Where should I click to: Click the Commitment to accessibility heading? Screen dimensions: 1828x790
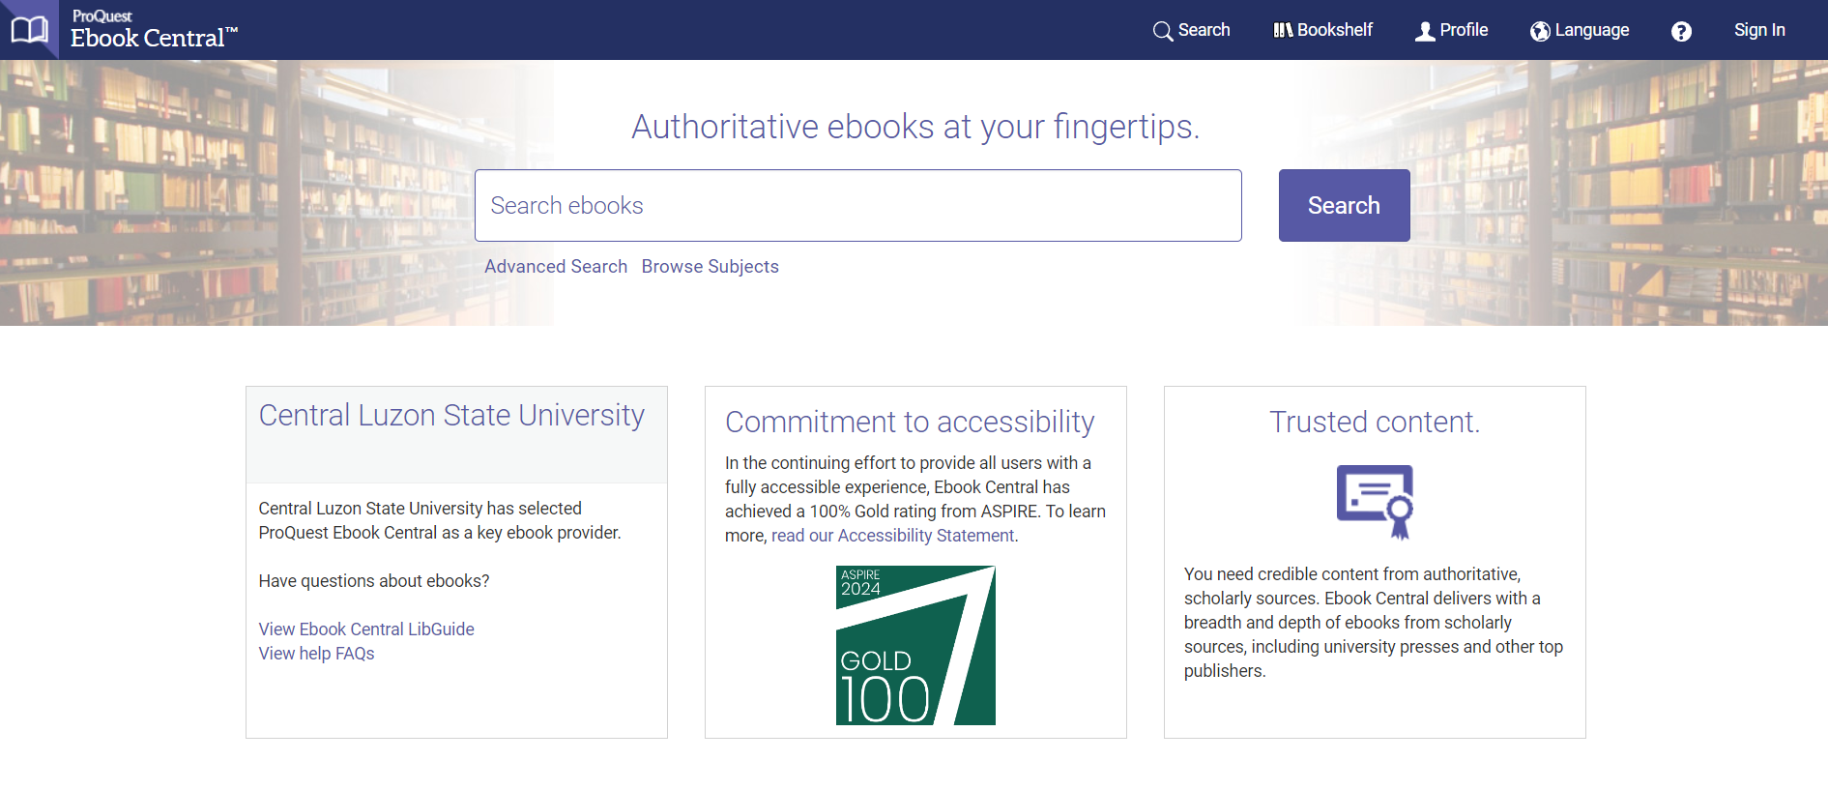point(910,422)
